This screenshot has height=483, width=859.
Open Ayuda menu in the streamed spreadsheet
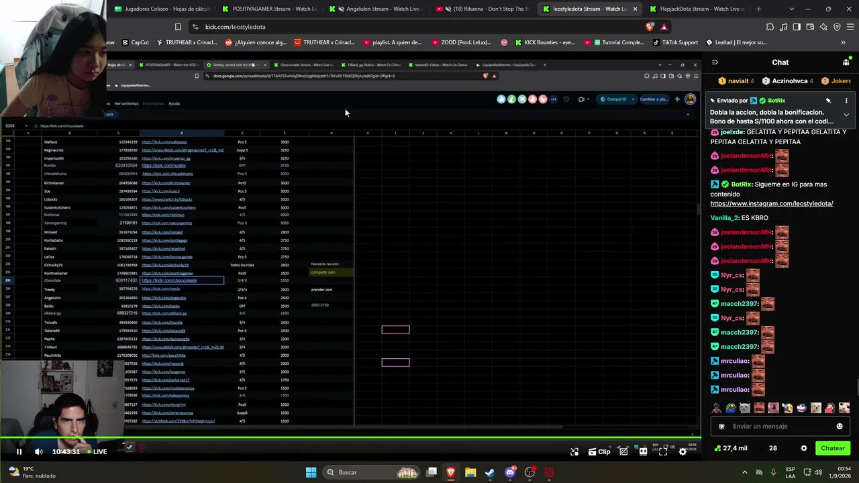pyautogui.click(x=174, y=103)
